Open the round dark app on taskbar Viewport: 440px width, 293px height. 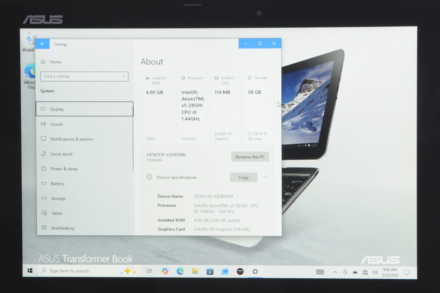click(x=240, y=272)
